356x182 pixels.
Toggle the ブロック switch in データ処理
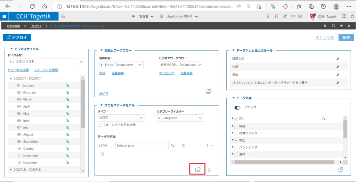[x=238, y=108]
